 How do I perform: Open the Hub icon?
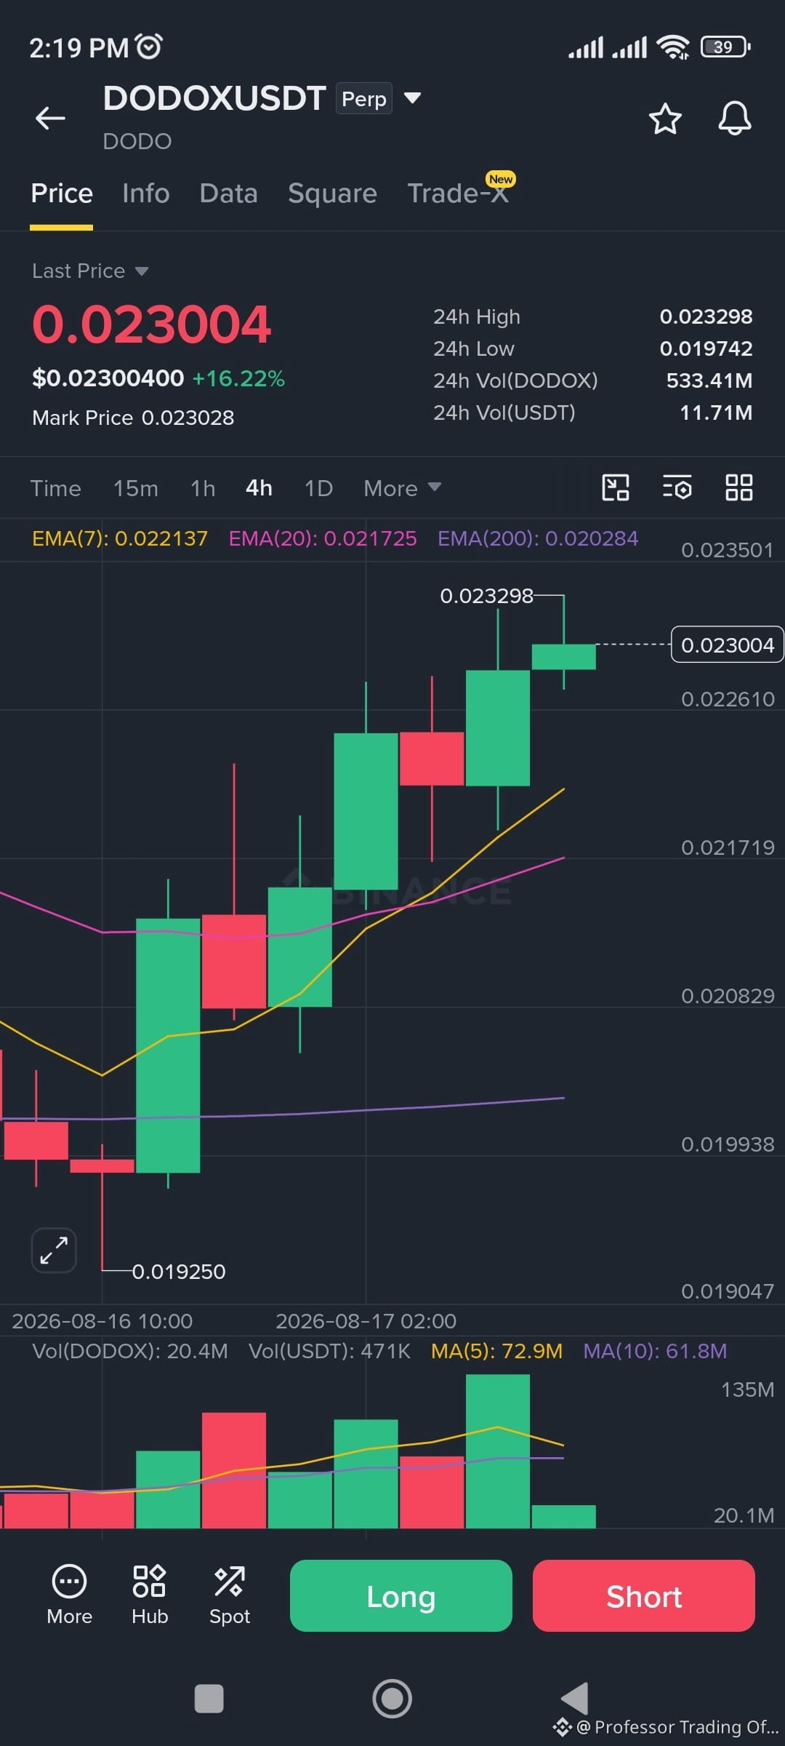(x=150, y=1595)
